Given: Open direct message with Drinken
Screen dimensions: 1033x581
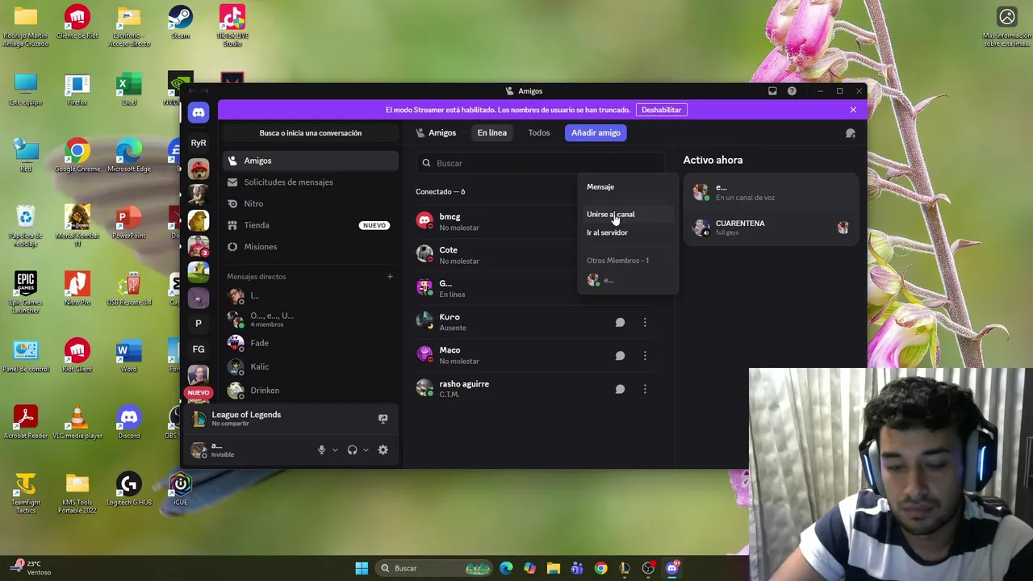Looking at the screenshot, I should coord(310,391).
